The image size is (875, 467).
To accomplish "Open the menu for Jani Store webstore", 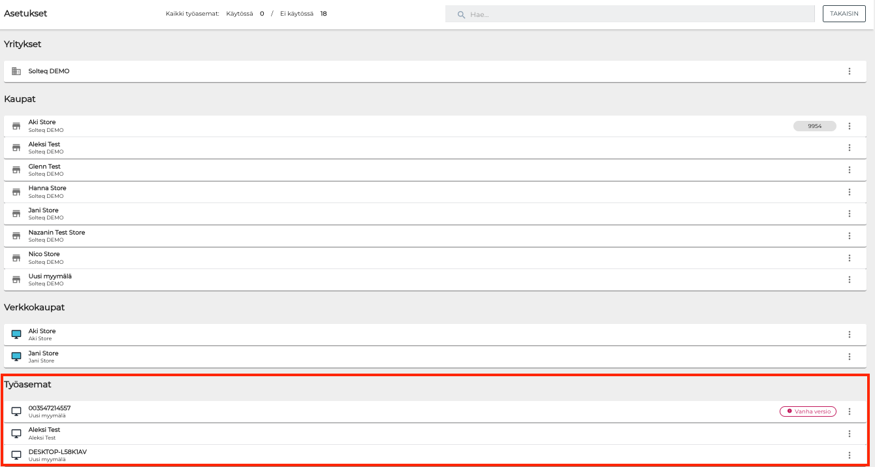I will pyautogui.click(x=849, y=357).
